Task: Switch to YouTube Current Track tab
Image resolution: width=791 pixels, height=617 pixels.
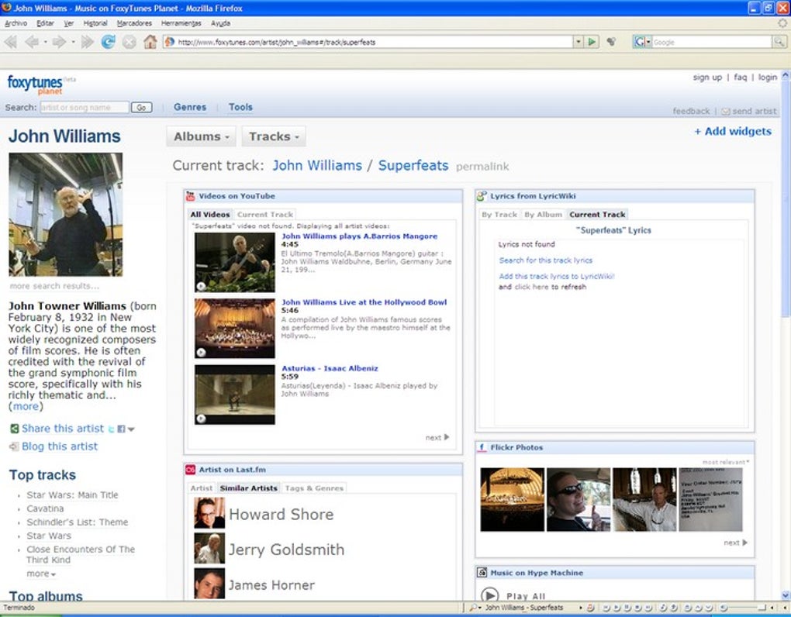Action: pyautogui.click(x=265, y=214)
